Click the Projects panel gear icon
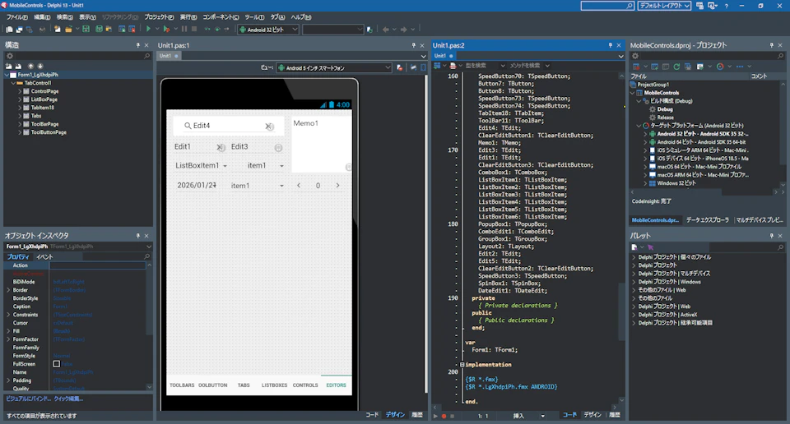Screen dimensions: 790x424 click(634, 56)
